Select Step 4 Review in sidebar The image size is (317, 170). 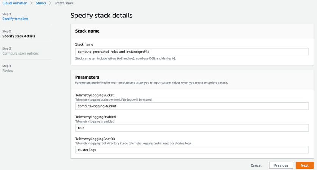8,71
